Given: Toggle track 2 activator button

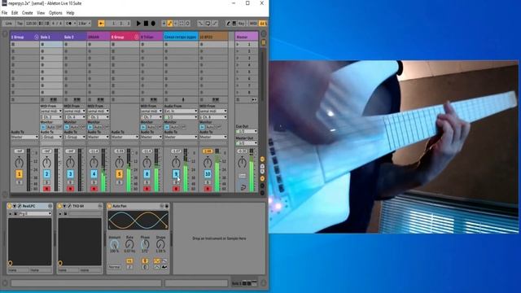Looking at the screenshot, I should 47,173.
